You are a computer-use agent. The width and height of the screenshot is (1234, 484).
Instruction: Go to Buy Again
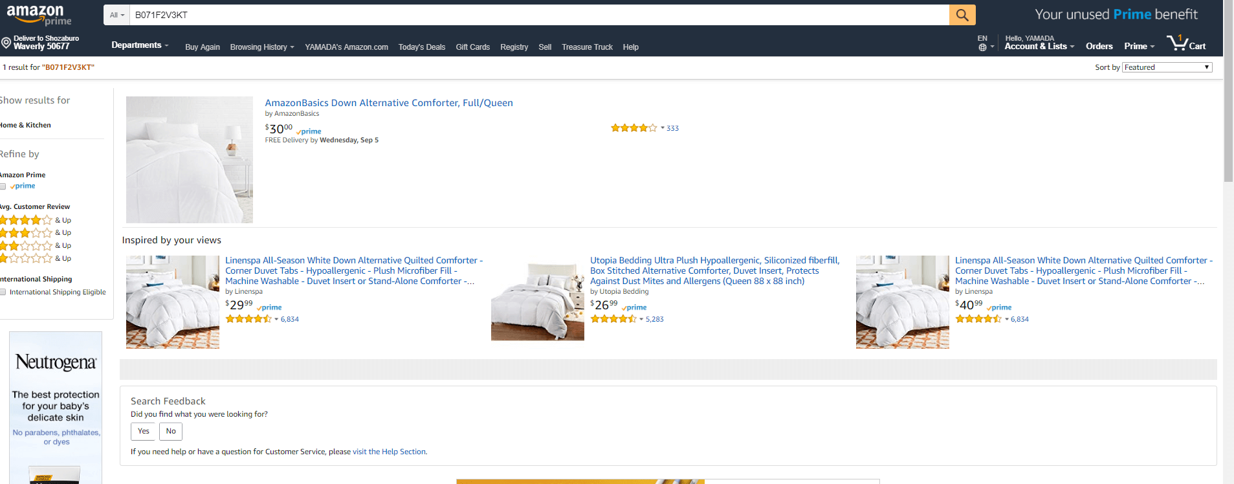pyautogui.click(x=203, y=47)
